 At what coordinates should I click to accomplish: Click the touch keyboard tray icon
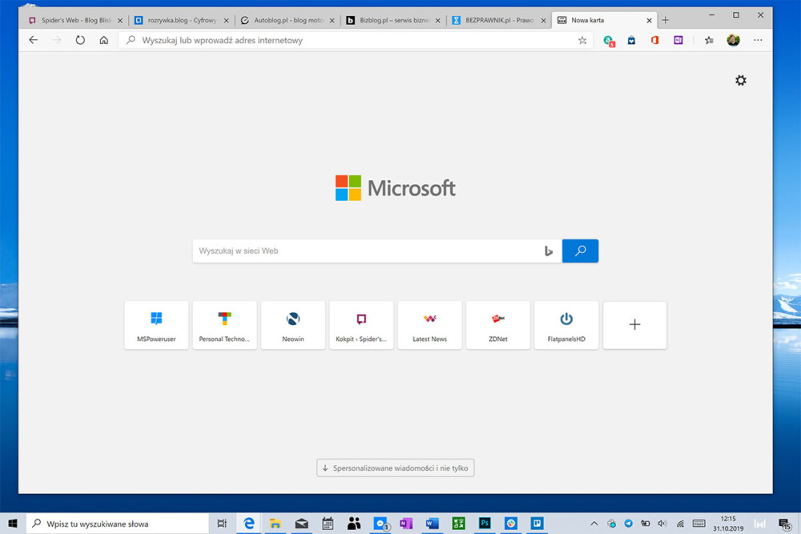[698, 524]
